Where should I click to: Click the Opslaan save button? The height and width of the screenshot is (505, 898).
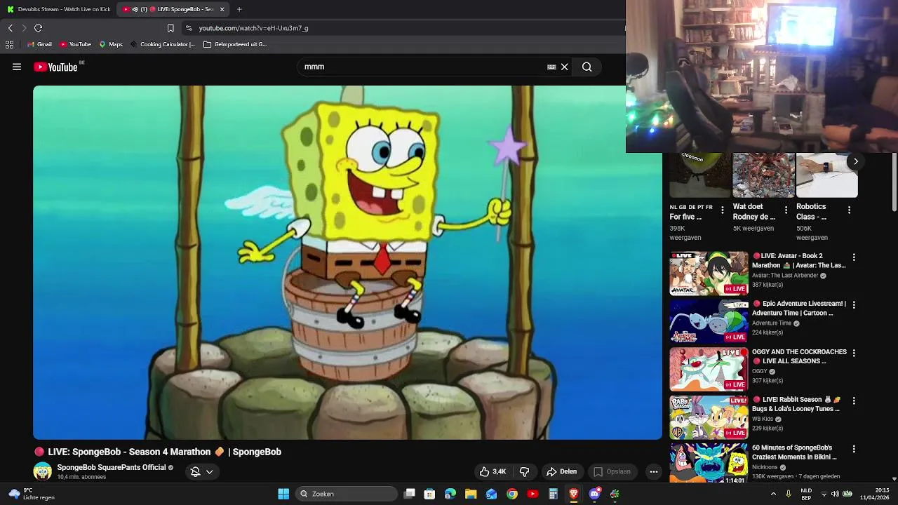pos(612,471)
